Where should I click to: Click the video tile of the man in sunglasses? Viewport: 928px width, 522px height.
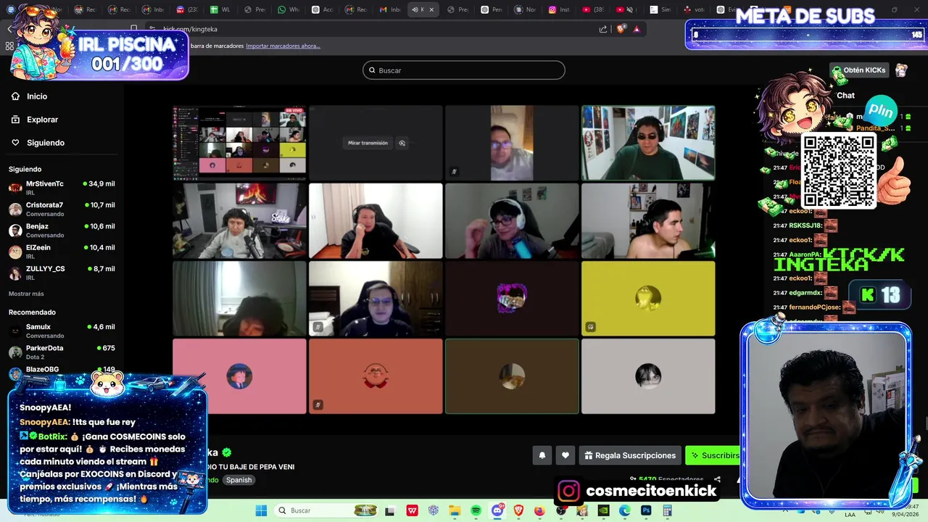(x=648, y=143)
